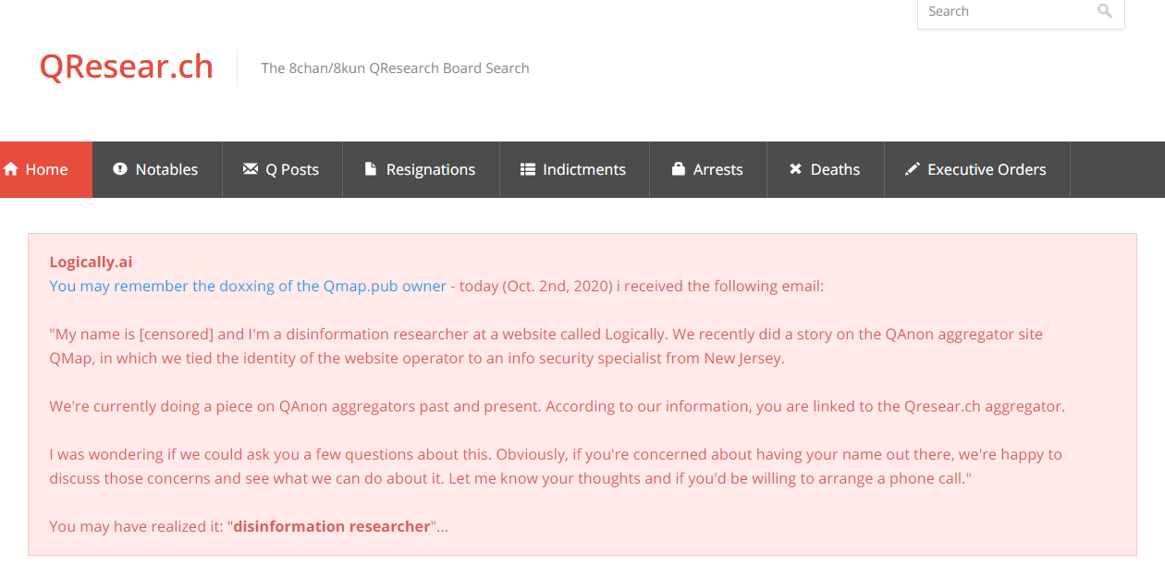1165x577 pixels.
Task: Navigate to the Indictments page
Action: pos(584,169)
